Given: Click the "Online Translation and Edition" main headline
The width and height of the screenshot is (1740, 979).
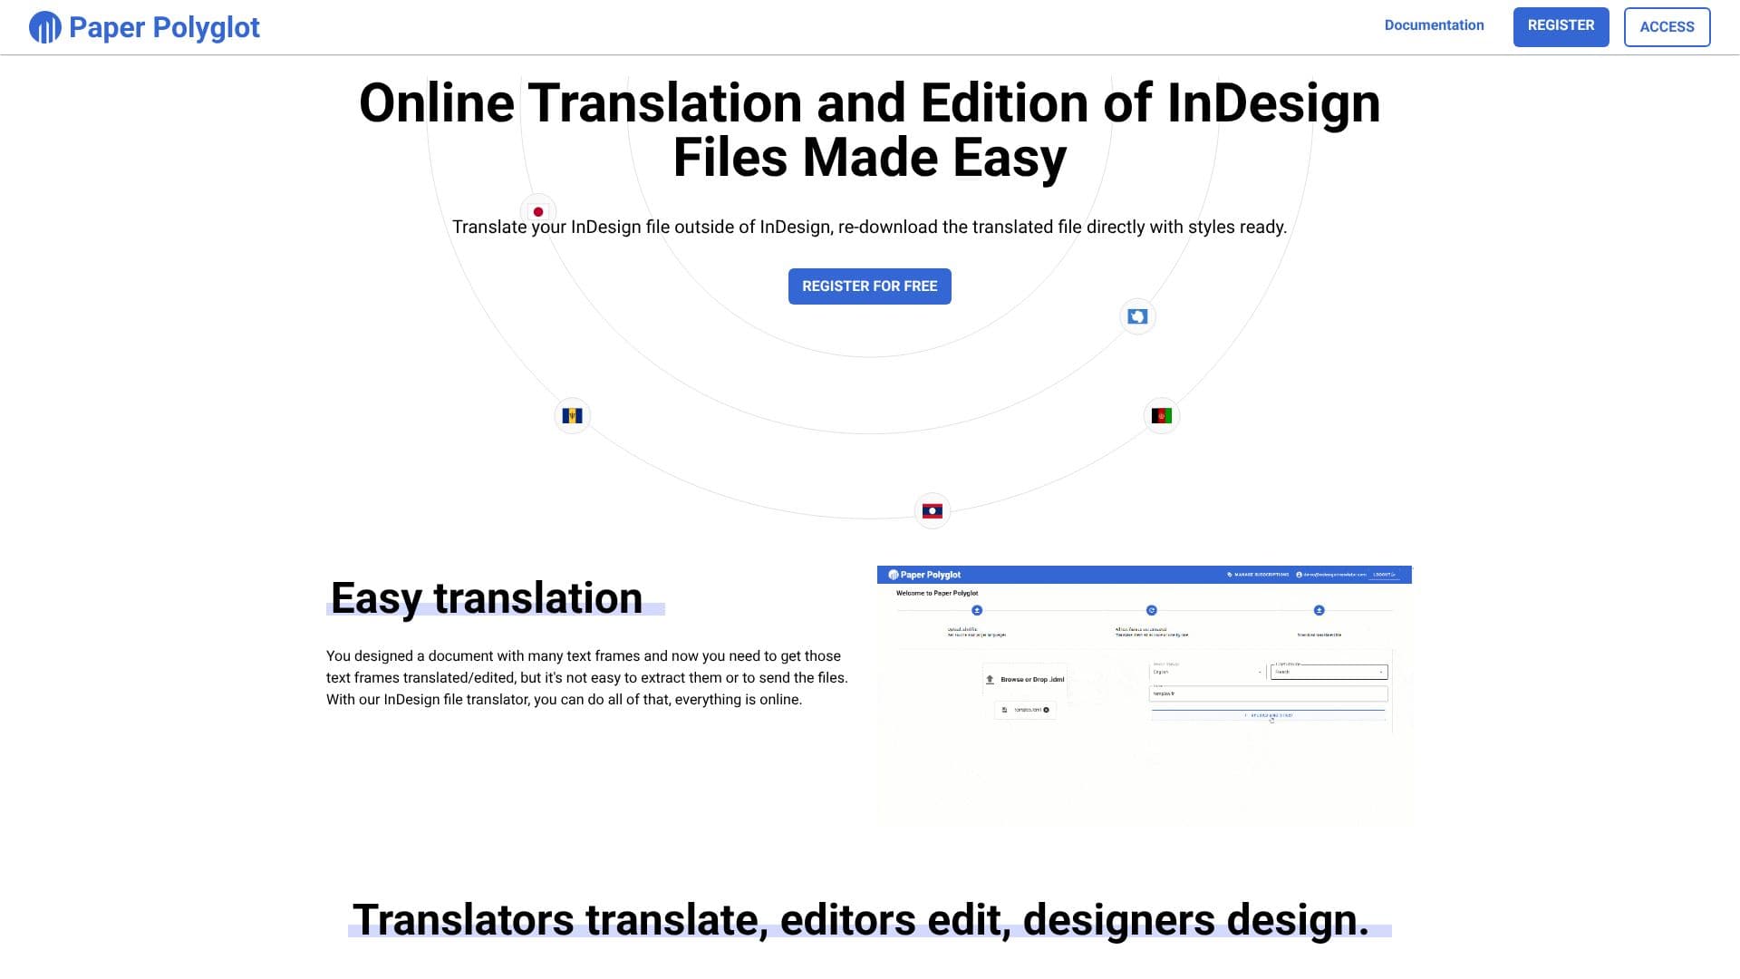Looking at the screenshot, I should pyautogui.click(x=869, y=130).
